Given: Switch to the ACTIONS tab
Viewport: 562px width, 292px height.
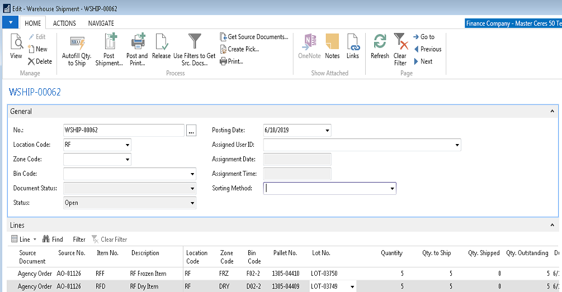Looking at the screenshot, I should tap(64, 23).
